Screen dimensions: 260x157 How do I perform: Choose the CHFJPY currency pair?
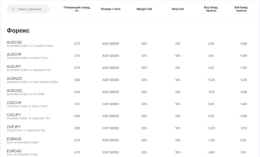pyautogui.click(x=13, y=127)
